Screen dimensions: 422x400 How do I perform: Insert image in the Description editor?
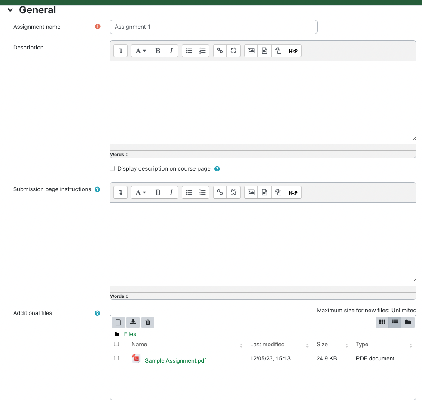[251, 51]
